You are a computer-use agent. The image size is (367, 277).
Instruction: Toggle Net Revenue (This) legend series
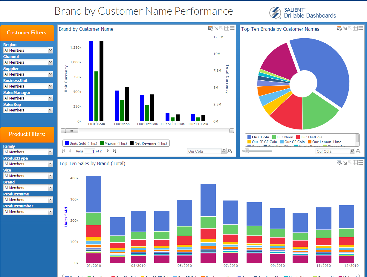click(148, 143)
